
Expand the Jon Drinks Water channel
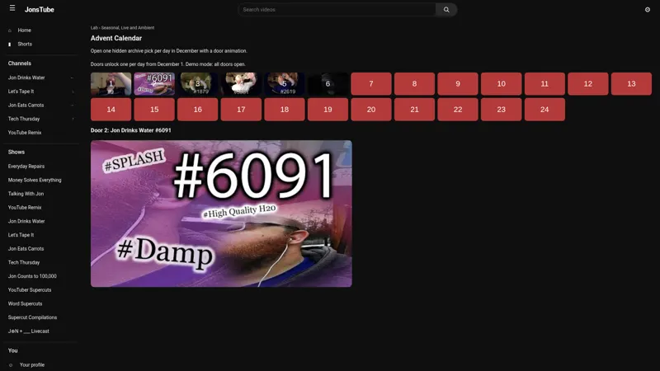click(x=72, y=77)
